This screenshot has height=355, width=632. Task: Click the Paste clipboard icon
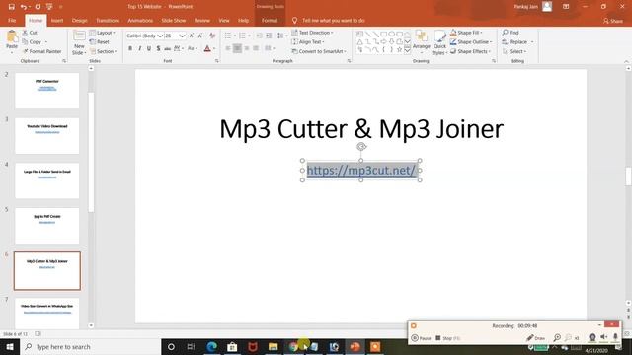pos(12,36)
